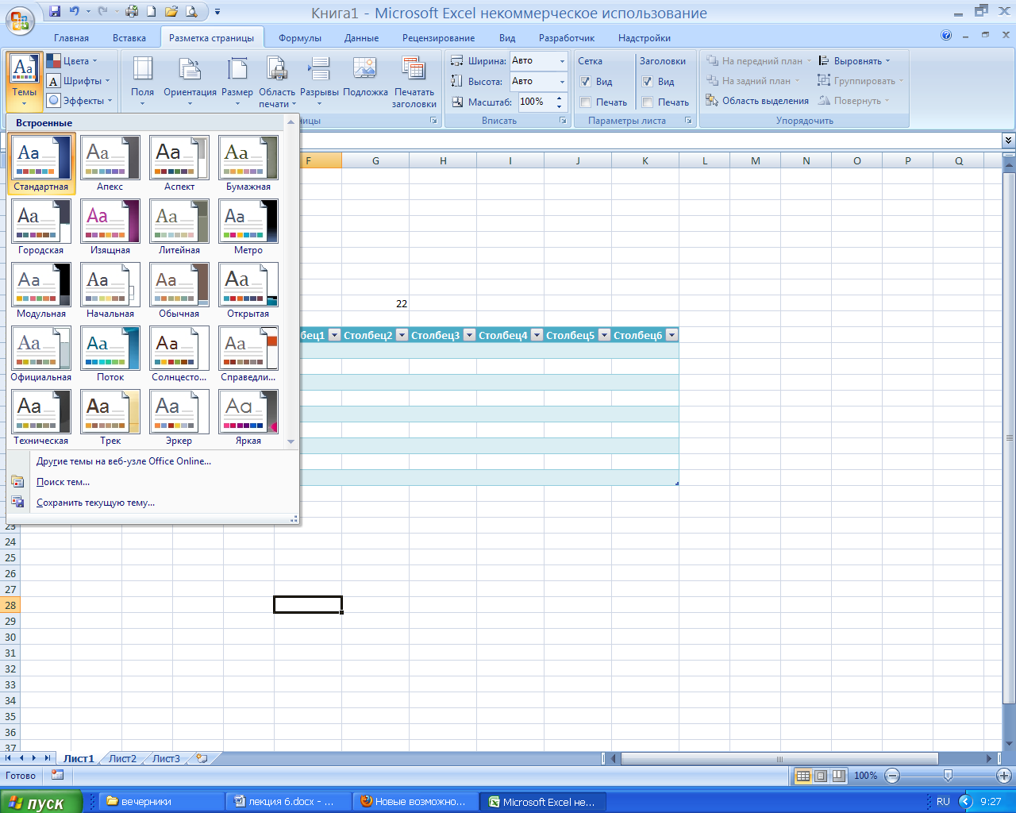This screenshot has height=813, width=1016.
Task: Click the Область выделения selection pane button
Action: click(757, 101)
